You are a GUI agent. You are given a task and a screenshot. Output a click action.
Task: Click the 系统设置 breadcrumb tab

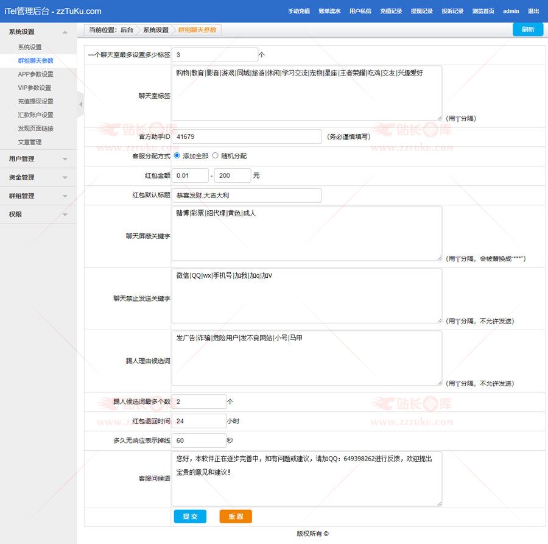coord(156,30)
